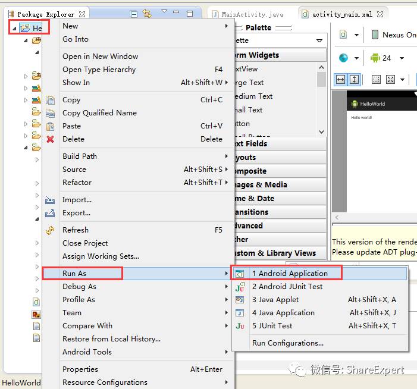Click Link with Editor double-arrow icon
The width and height of the screenshot is (417, 389).
coord(147,13)
